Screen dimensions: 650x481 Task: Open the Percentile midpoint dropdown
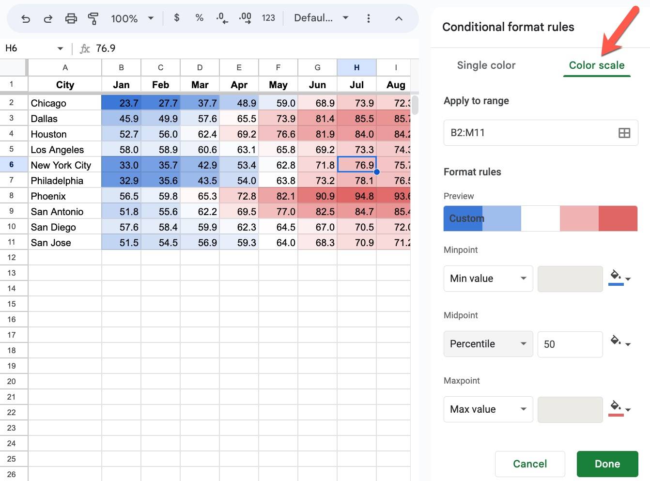coord(488,344)
